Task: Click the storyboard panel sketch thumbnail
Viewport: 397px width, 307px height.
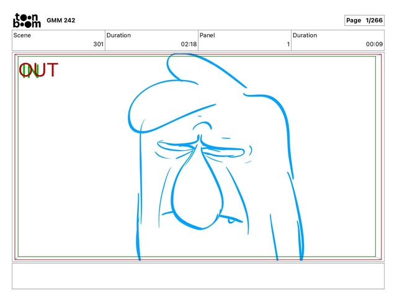Action: tap(198, 157)
